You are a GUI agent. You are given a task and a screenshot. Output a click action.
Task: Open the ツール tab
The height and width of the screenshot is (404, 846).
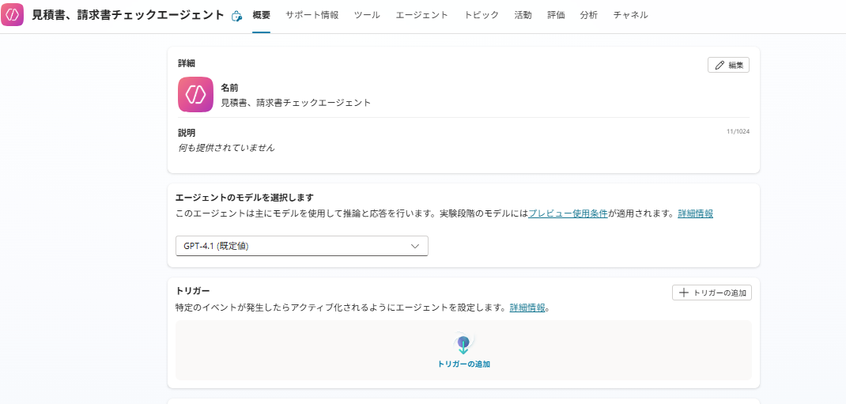(x=367, y=15)
